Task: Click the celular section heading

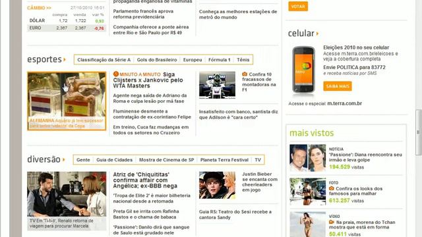Action: pyautogui.click(x=301, y=34)
